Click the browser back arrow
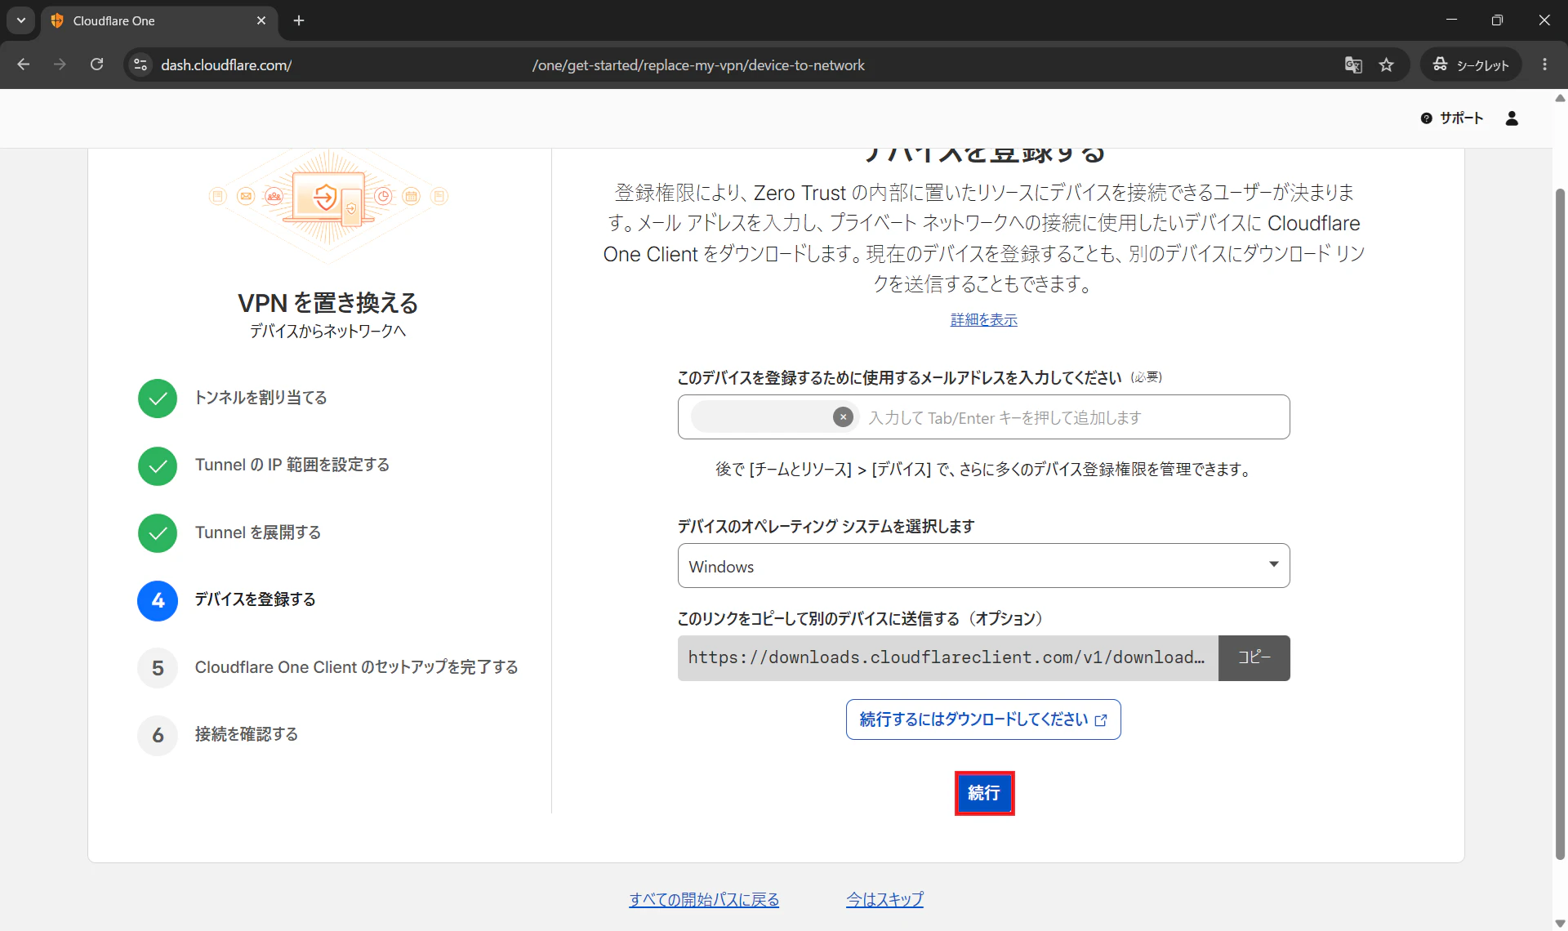 pos(23,65)
